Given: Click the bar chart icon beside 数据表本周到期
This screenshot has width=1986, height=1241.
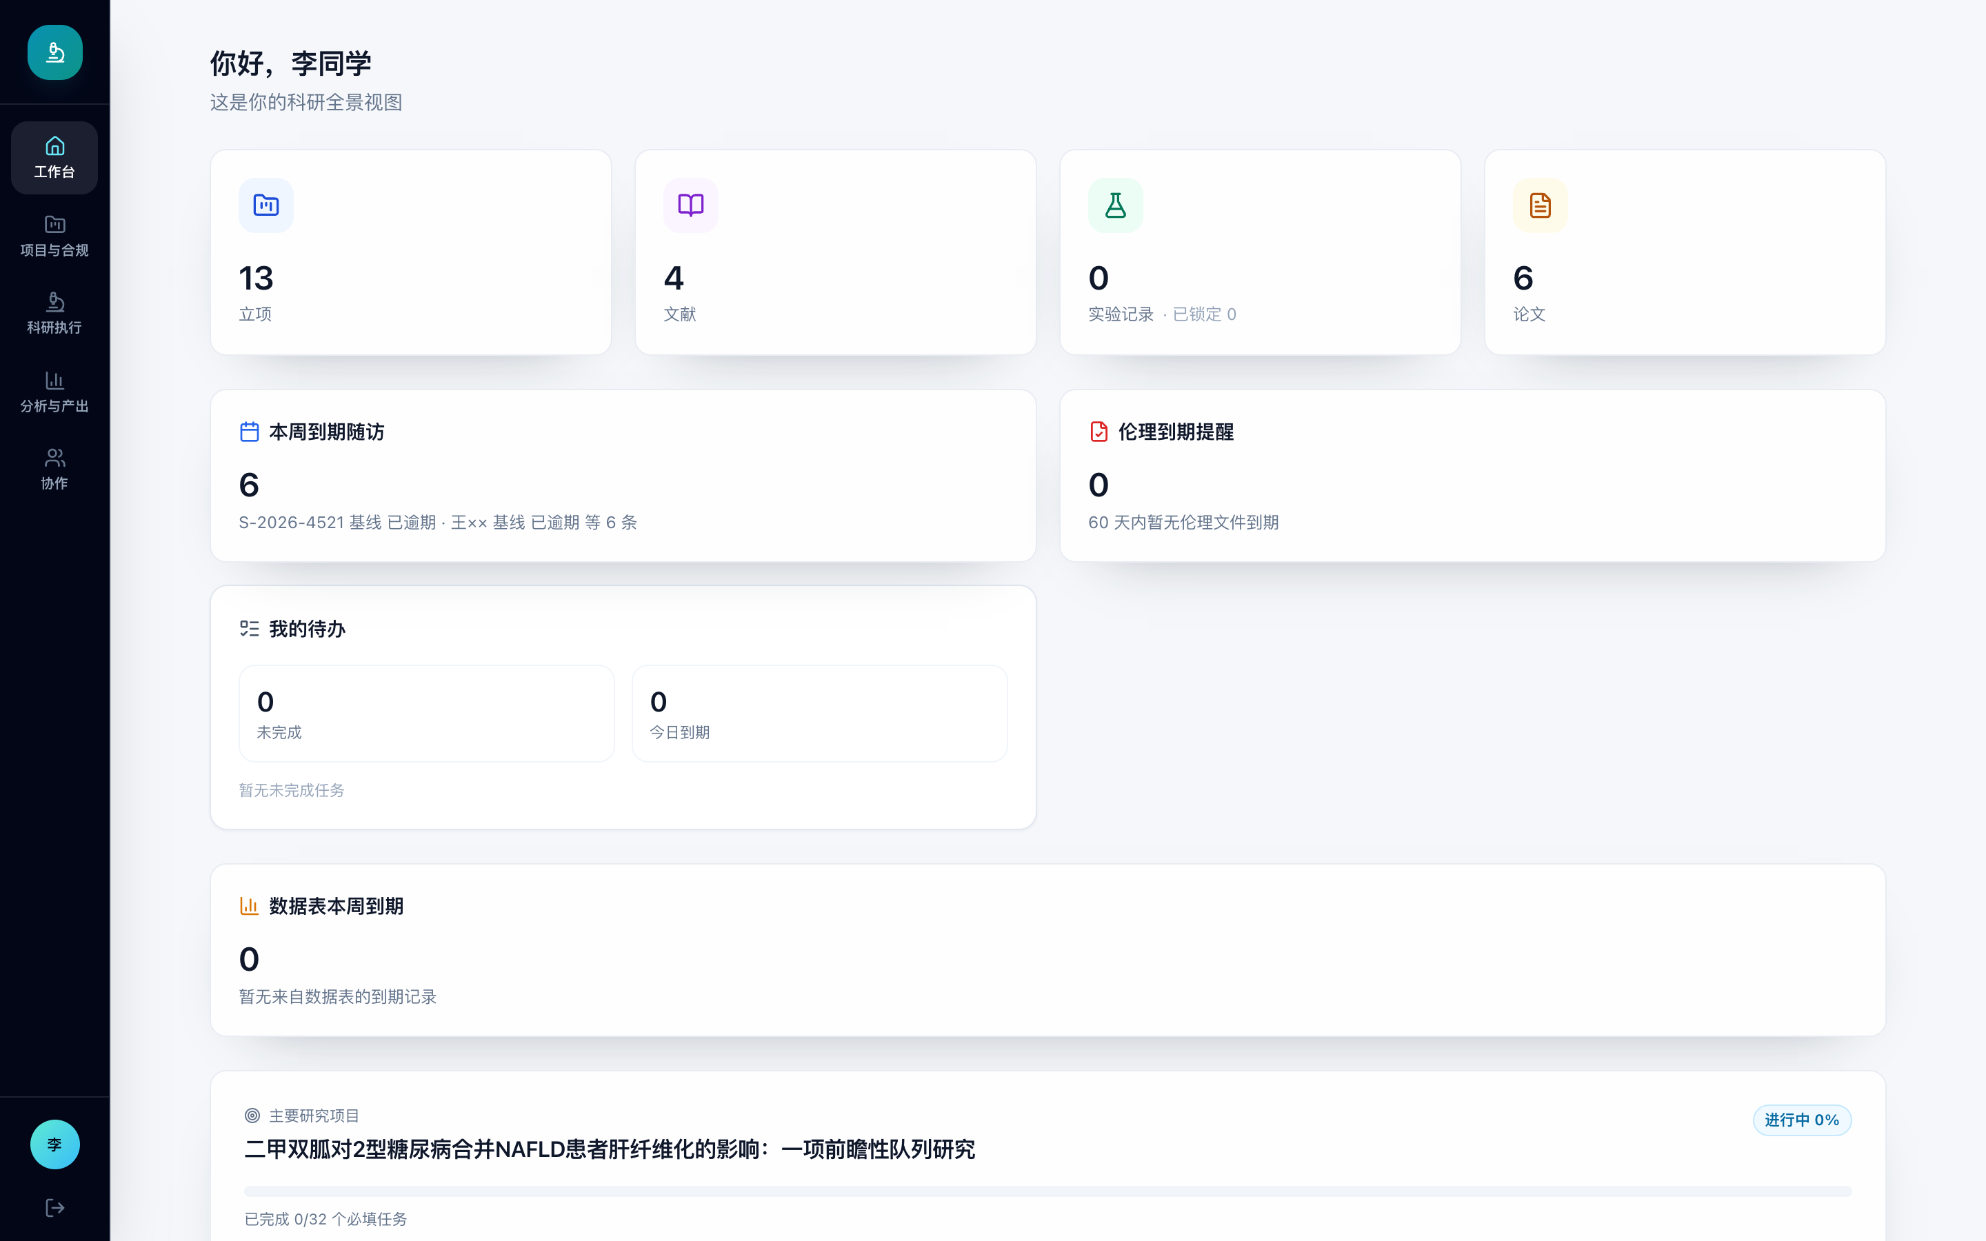Looking at the screenshot, I should tap(250, 906).
